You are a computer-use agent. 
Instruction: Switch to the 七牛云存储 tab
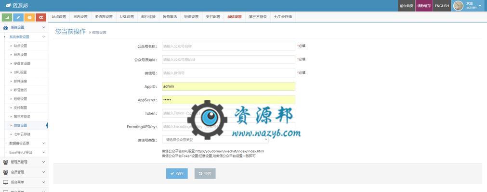[283, 17]
